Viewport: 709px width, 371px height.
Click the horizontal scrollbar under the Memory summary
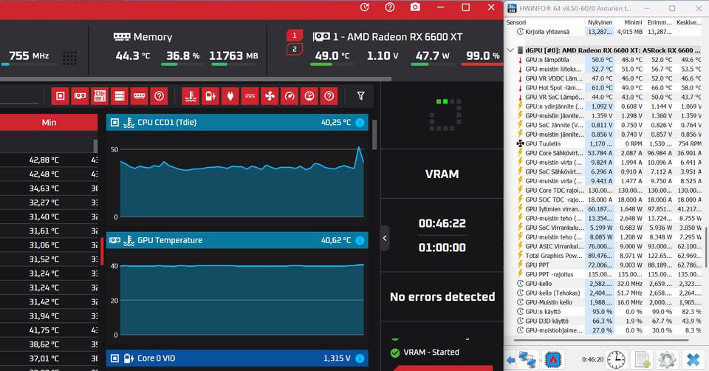coord(195,79)
